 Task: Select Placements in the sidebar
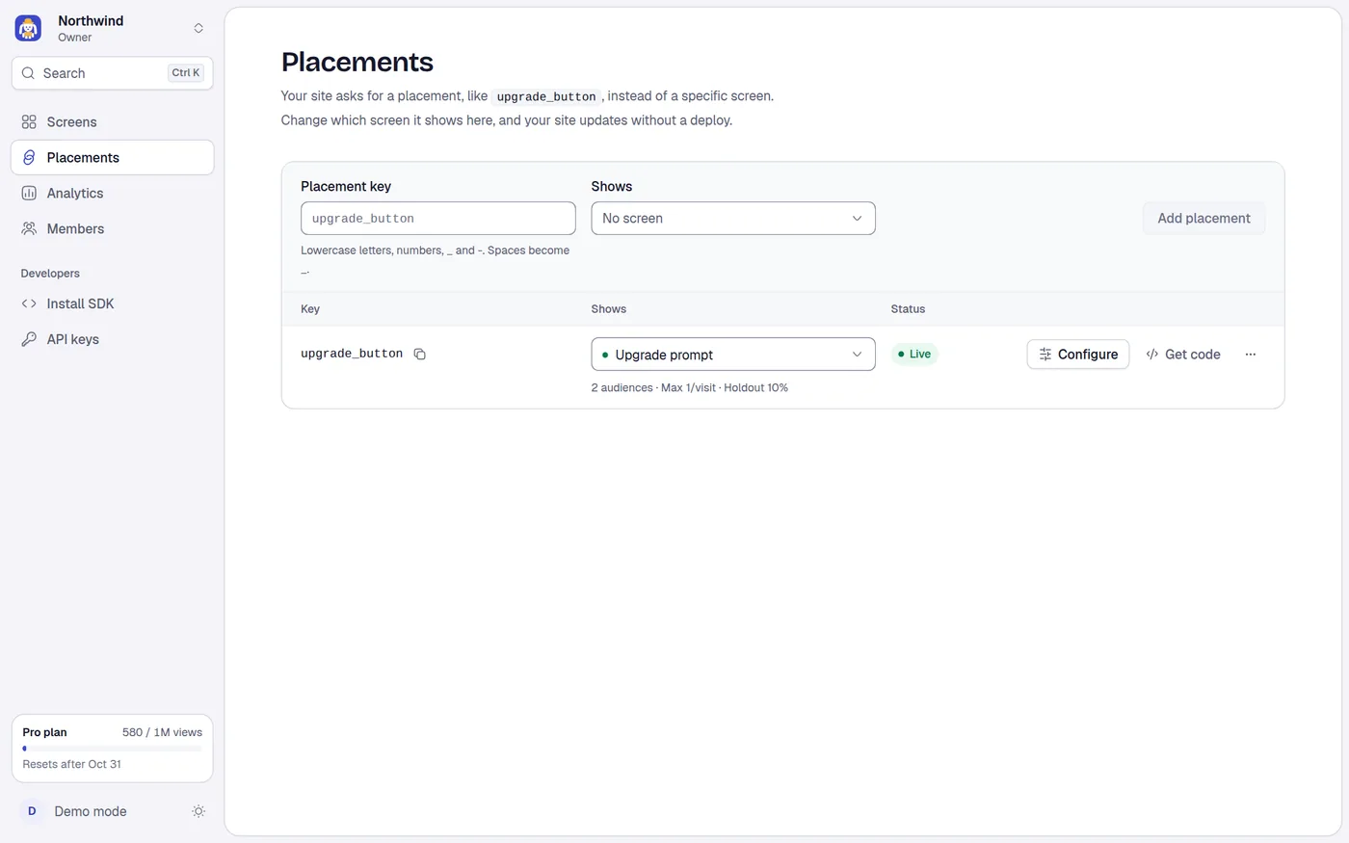coord(112,158)
